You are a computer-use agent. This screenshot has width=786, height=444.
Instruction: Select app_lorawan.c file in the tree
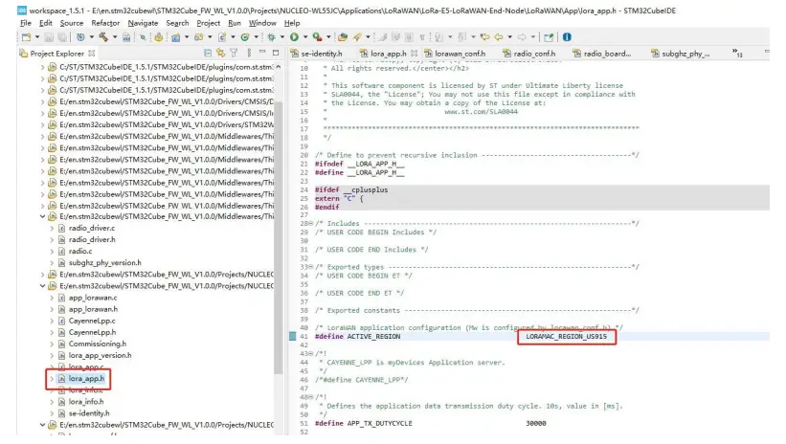pos(93,298)
